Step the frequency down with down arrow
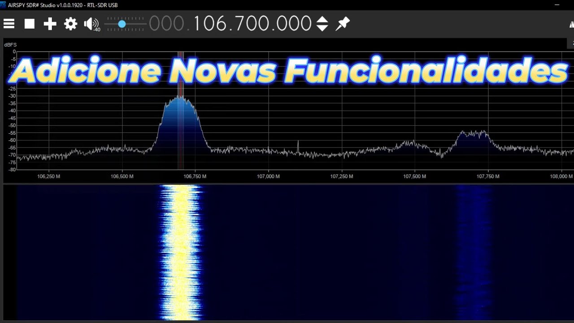Image resolution: width=574 pixels, height=323 pixels. click(322, 28)
